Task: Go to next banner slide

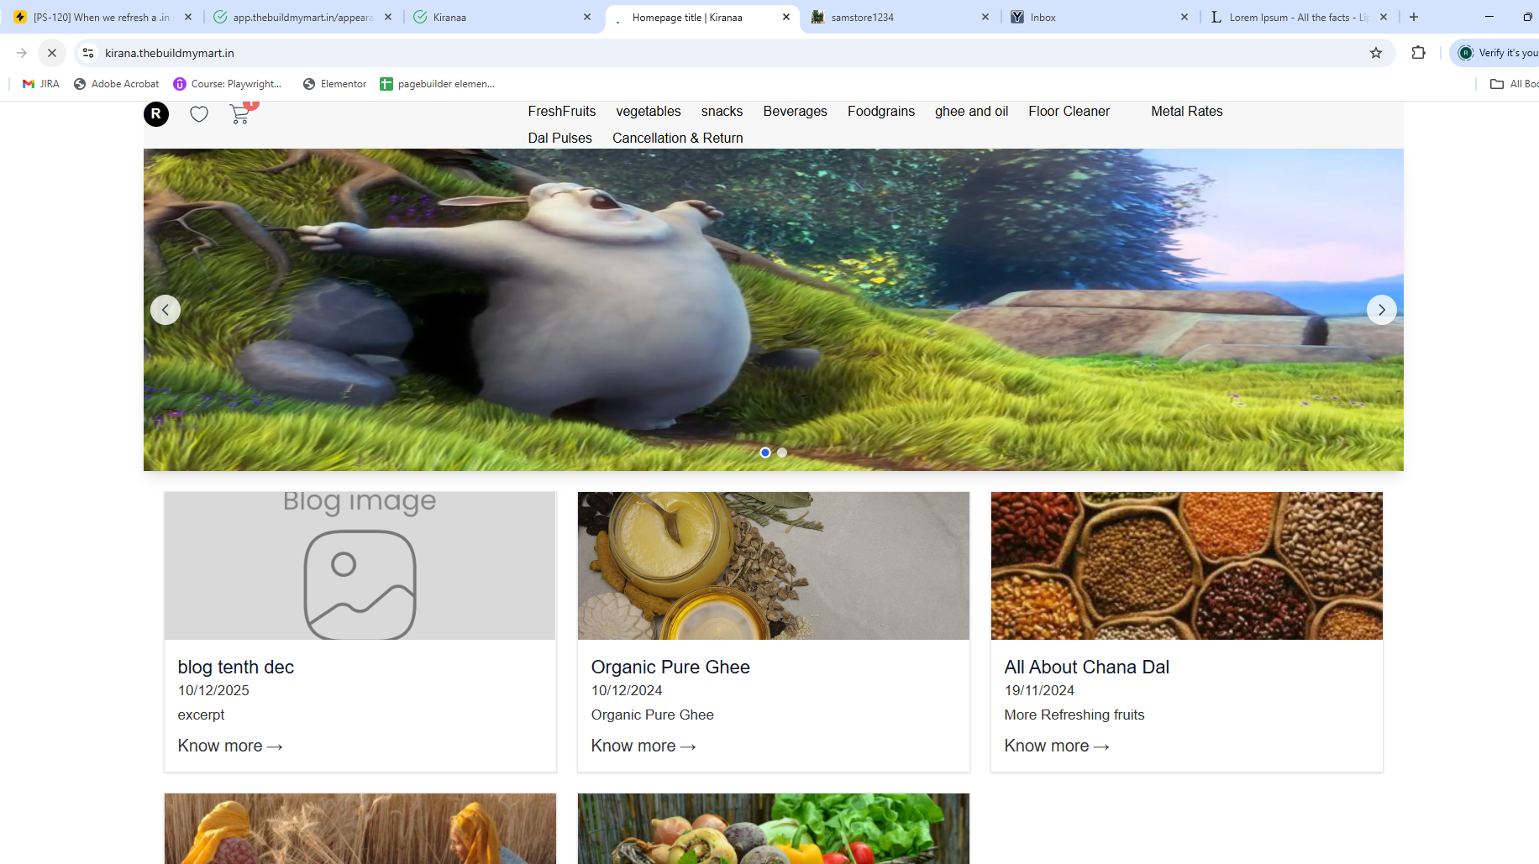Action: click(1382, 310)
